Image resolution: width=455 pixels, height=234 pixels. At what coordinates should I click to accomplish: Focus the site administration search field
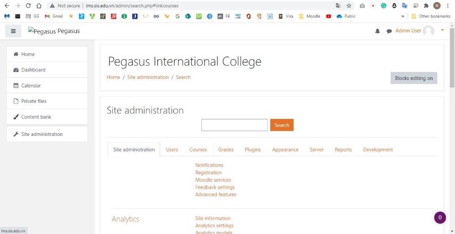[x=234, y=125]
